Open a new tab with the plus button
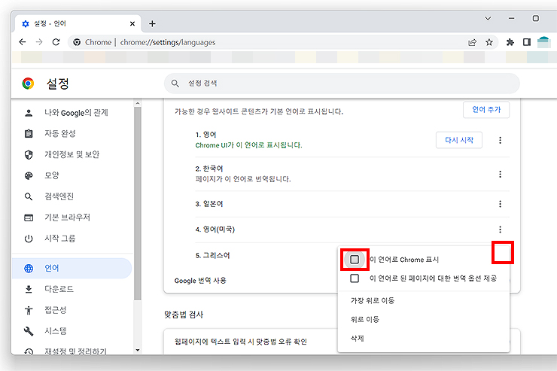The height and width of the screenshot is (371, 557). click(152, 24)
